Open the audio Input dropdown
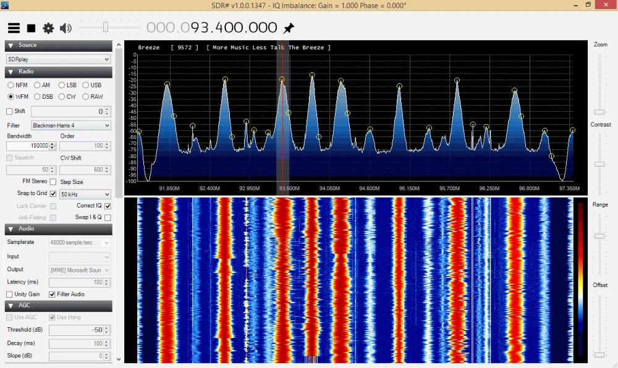The height and width of the screenshot is (368, 618). (x=79, y=257)
